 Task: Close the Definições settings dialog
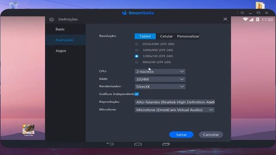click(225, 19)
